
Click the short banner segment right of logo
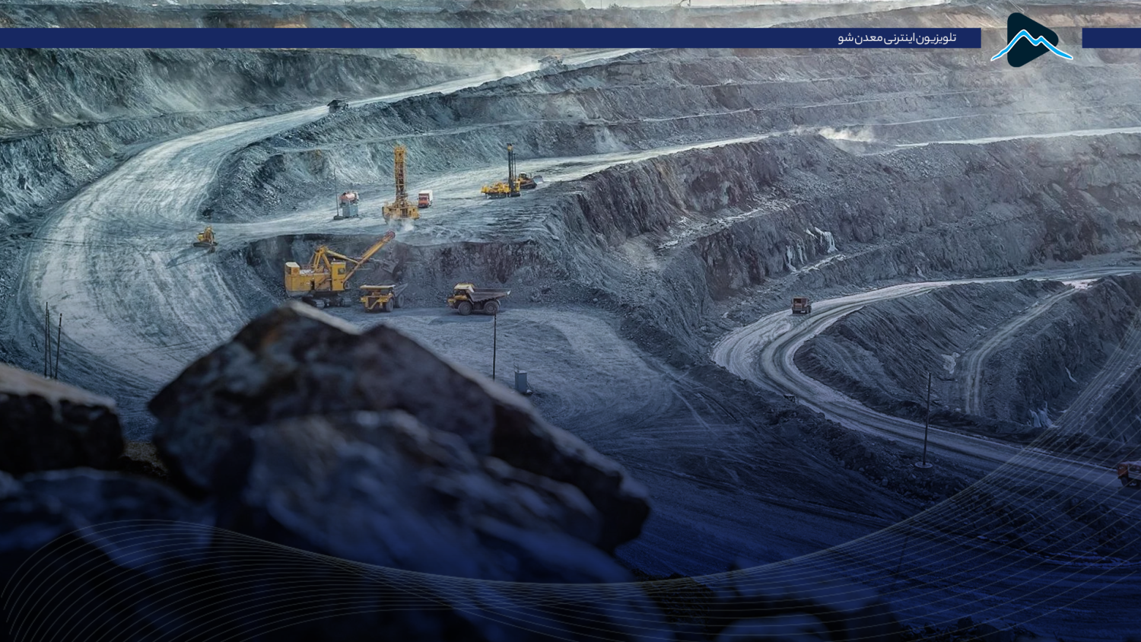coord(1111,38)
